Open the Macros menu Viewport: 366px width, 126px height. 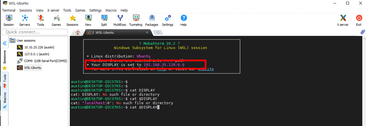click(x=111, y=10)
